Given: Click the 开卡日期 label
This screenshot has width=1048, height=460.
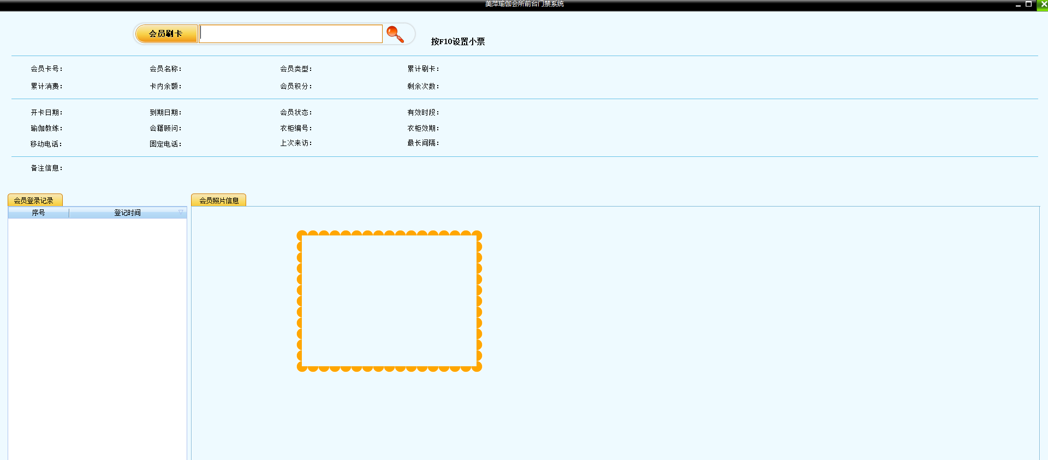Looking at the screenshot, I should [x=46, y=112].
